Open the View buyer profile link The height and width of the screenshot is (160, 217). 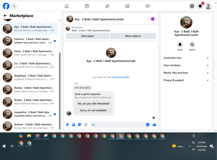tap(121, 77)
